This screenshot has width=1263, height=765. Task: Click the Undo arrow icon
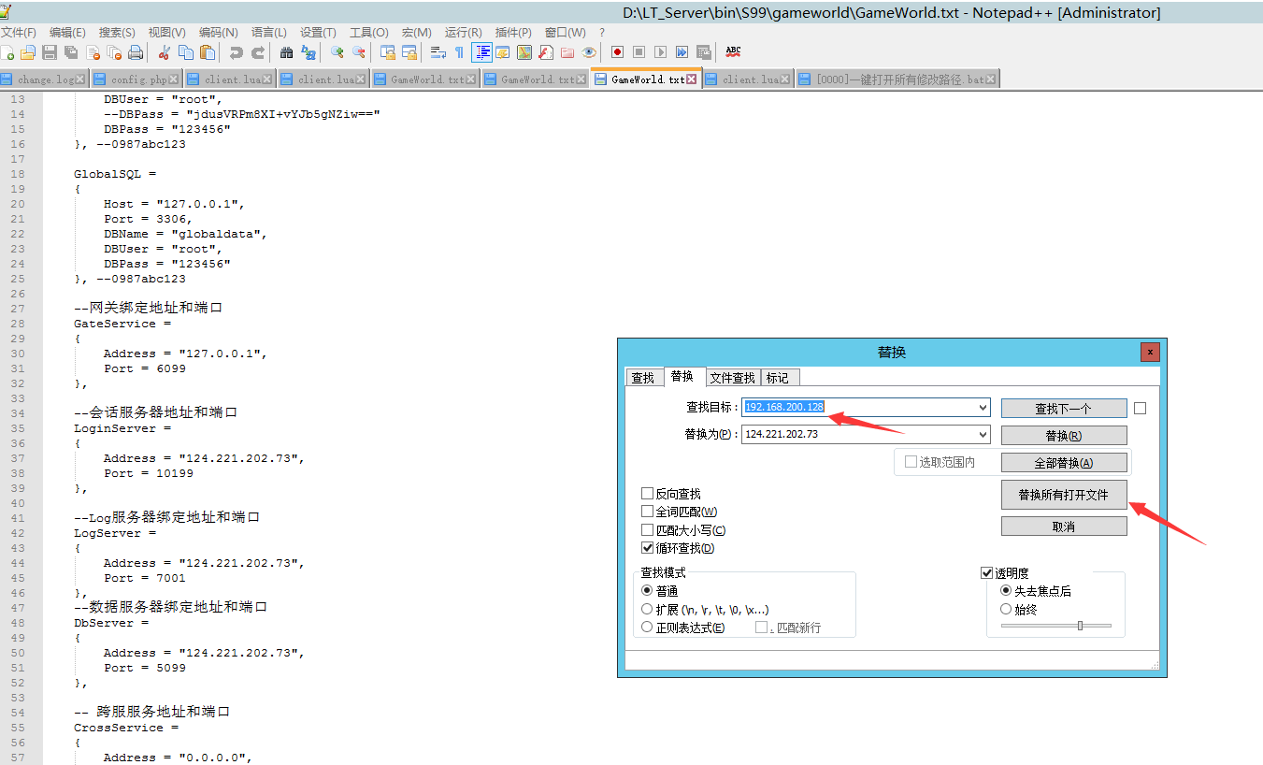[x=236, y=52]
